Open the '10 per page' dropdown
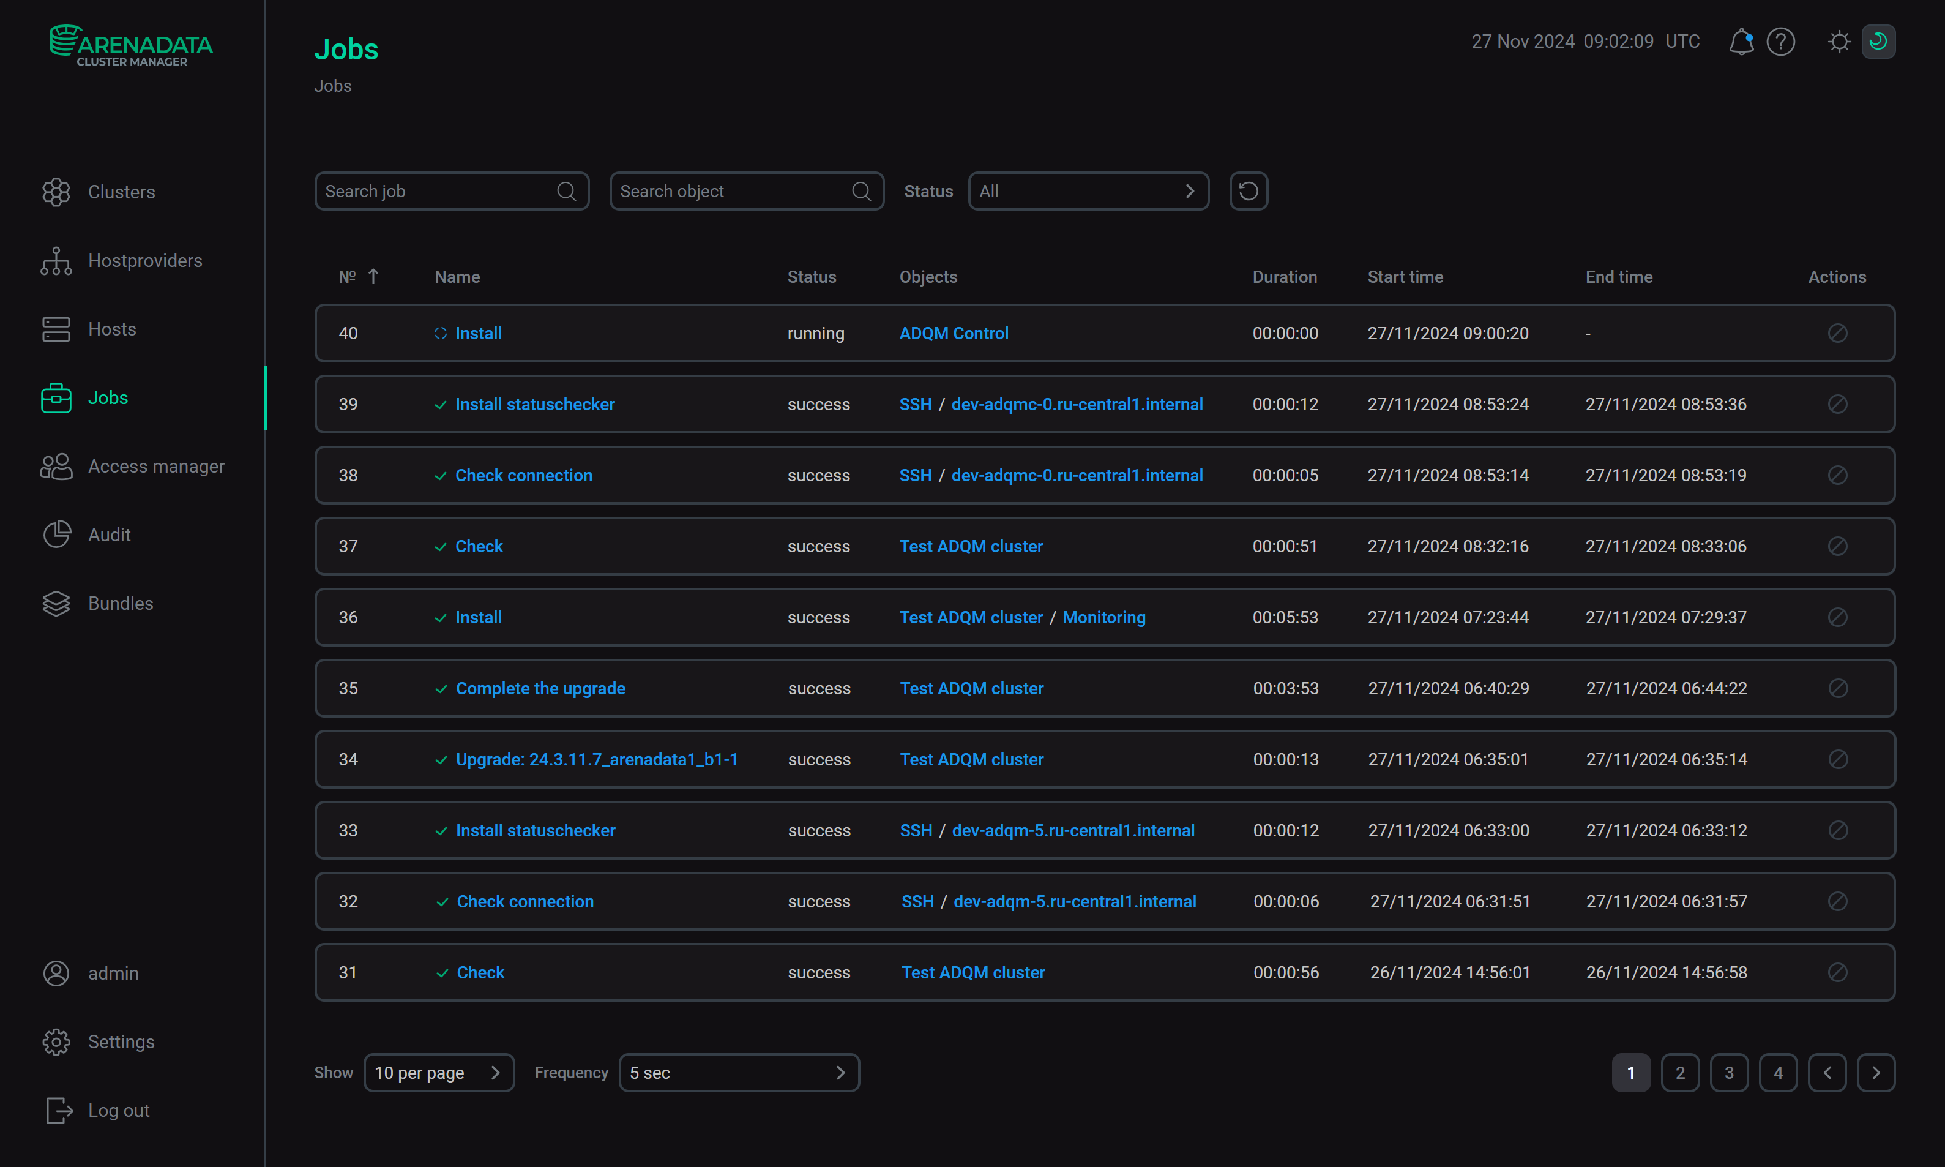Image resolution: width=1945 pixels, height=1167 pixels. coord(438,1072)
